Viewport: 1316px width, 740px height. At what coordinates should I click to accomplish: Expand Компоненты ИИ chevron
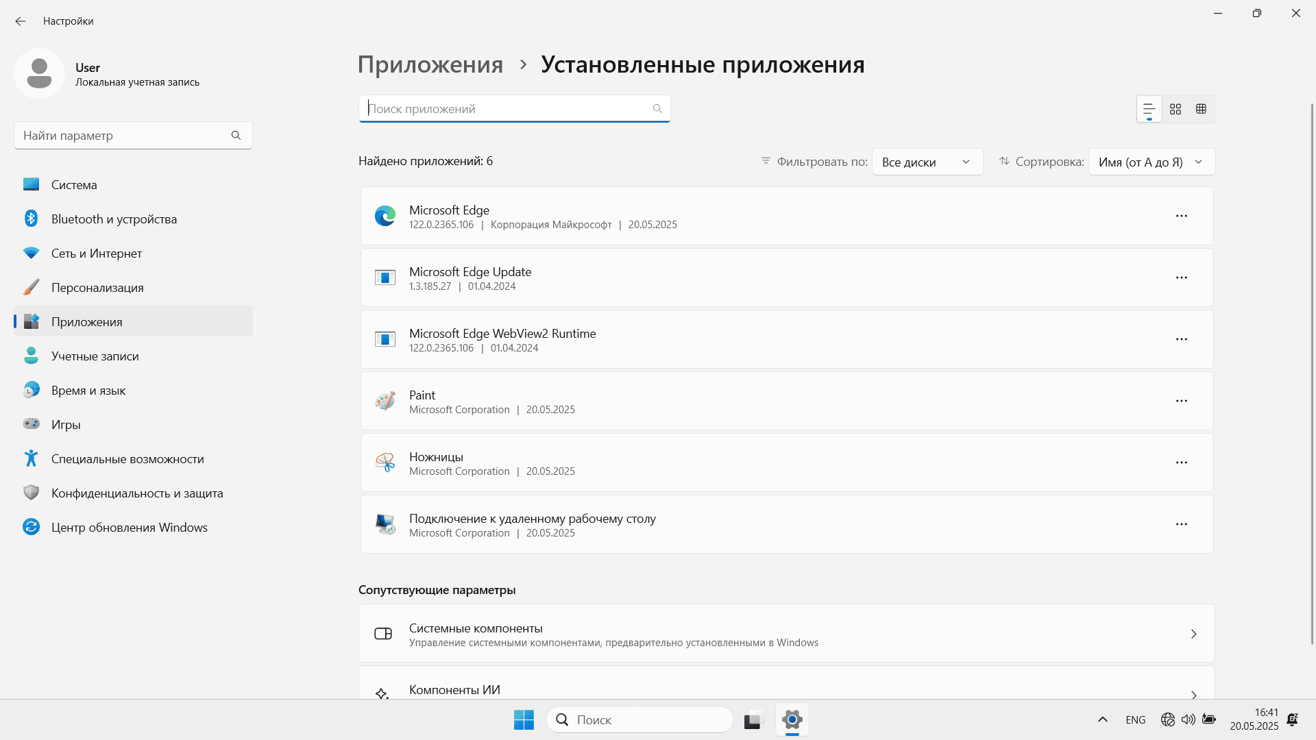coord(1194,694)
